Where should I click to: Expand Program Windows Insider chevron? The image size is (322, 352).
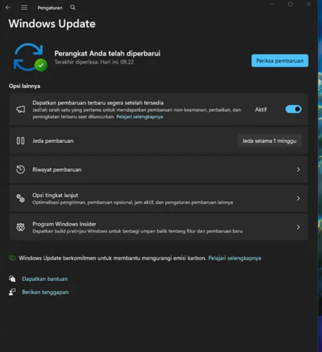[298, 227]
